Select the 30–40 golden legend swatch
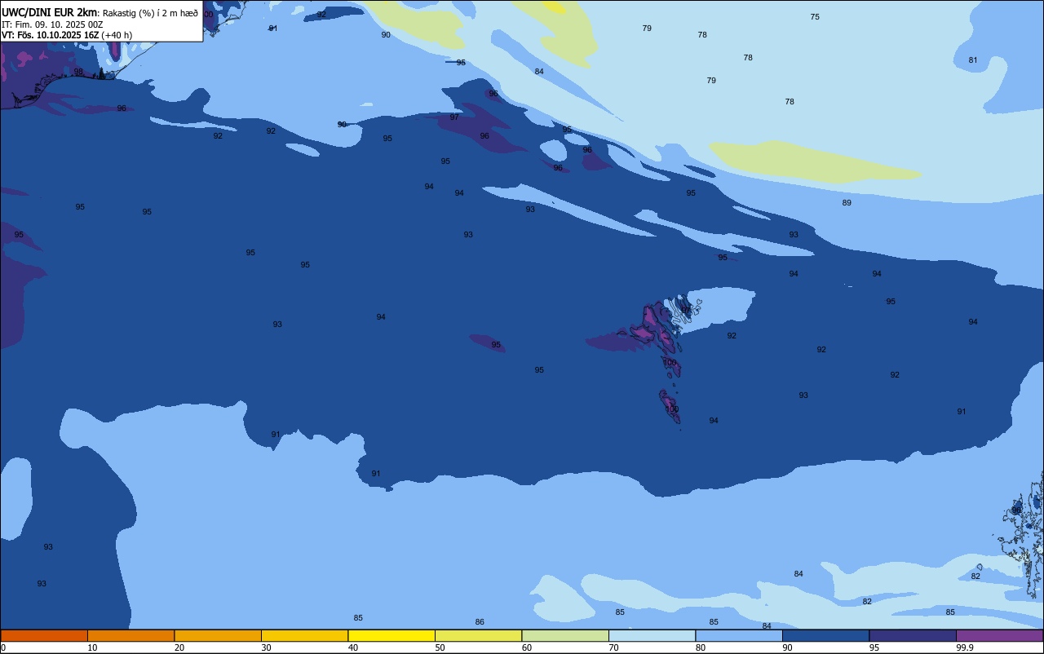Image resolution: width=1044 pixels, height=654 pixels. 304,635
